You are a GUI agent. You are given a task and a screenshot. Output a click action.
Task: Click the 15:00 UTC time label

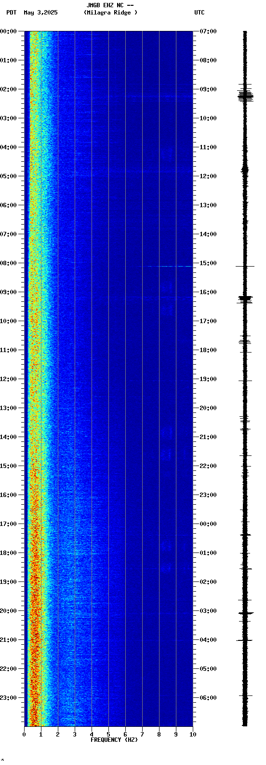(208, 263)
